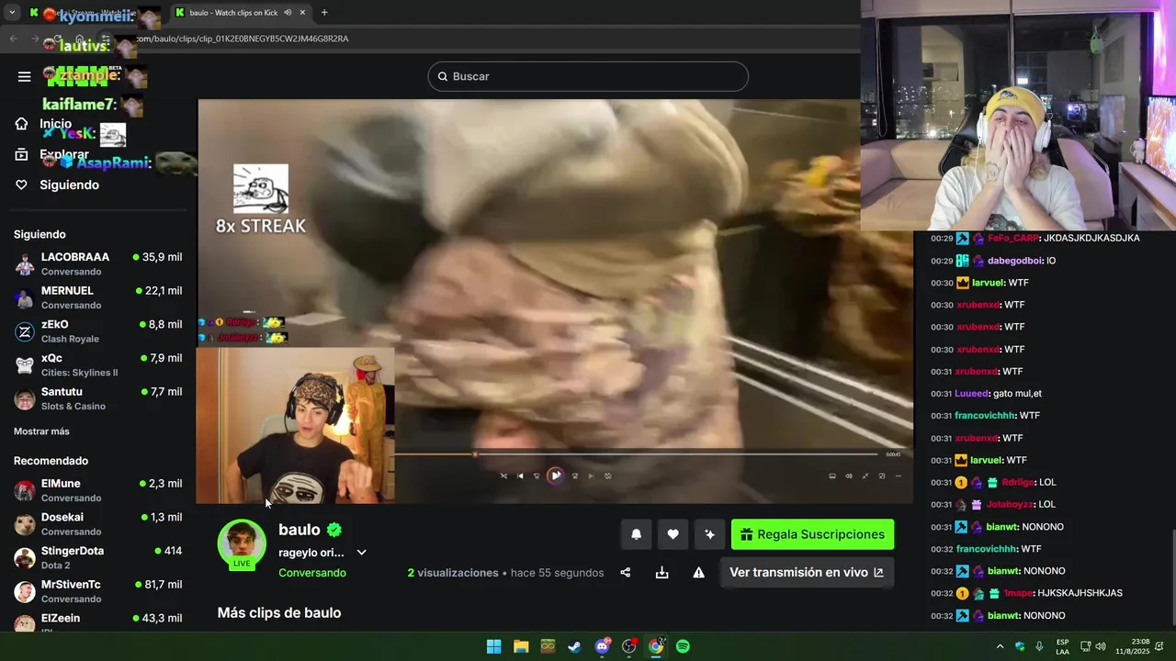Expand the clip title chevron
This screenshot has height=661, width=1176.
(x=361, y=553)
